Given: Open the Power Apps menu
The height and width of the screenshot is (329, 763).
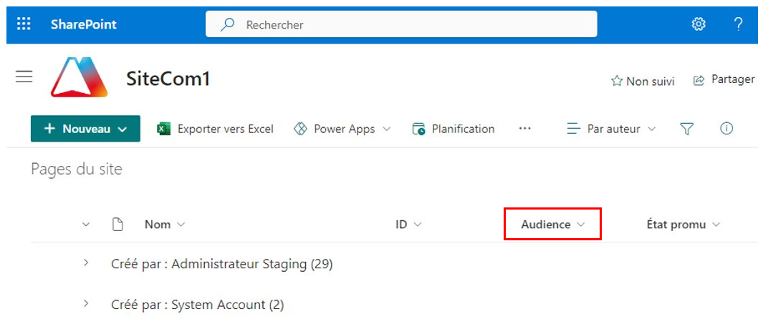Looking at the screenshot, I should point(342,129).
